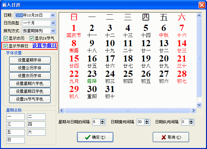The height and width of the screenshot is (149, 207).
Task: Click the 设置星期六字色 button
Action: tap(30, 84)
